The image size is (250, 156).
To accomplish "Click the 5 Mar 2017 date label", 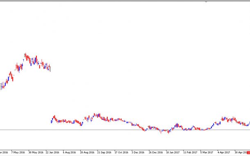I will pyautogui.click(x=207, y=152).
